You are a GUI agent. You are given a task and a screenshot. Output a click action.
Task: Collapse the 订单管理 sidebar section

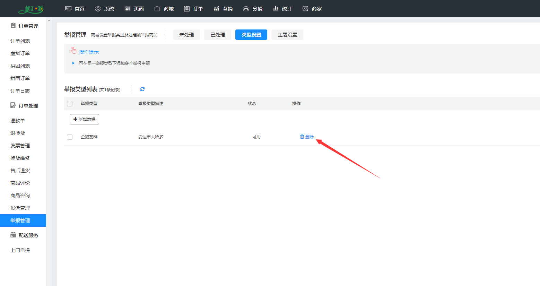pyautogui.click(x=24, y=26)
